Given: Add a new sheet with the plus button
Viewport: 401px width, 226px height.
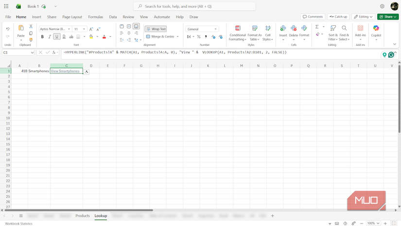Looking at the screenshot, I should [273, 216].
